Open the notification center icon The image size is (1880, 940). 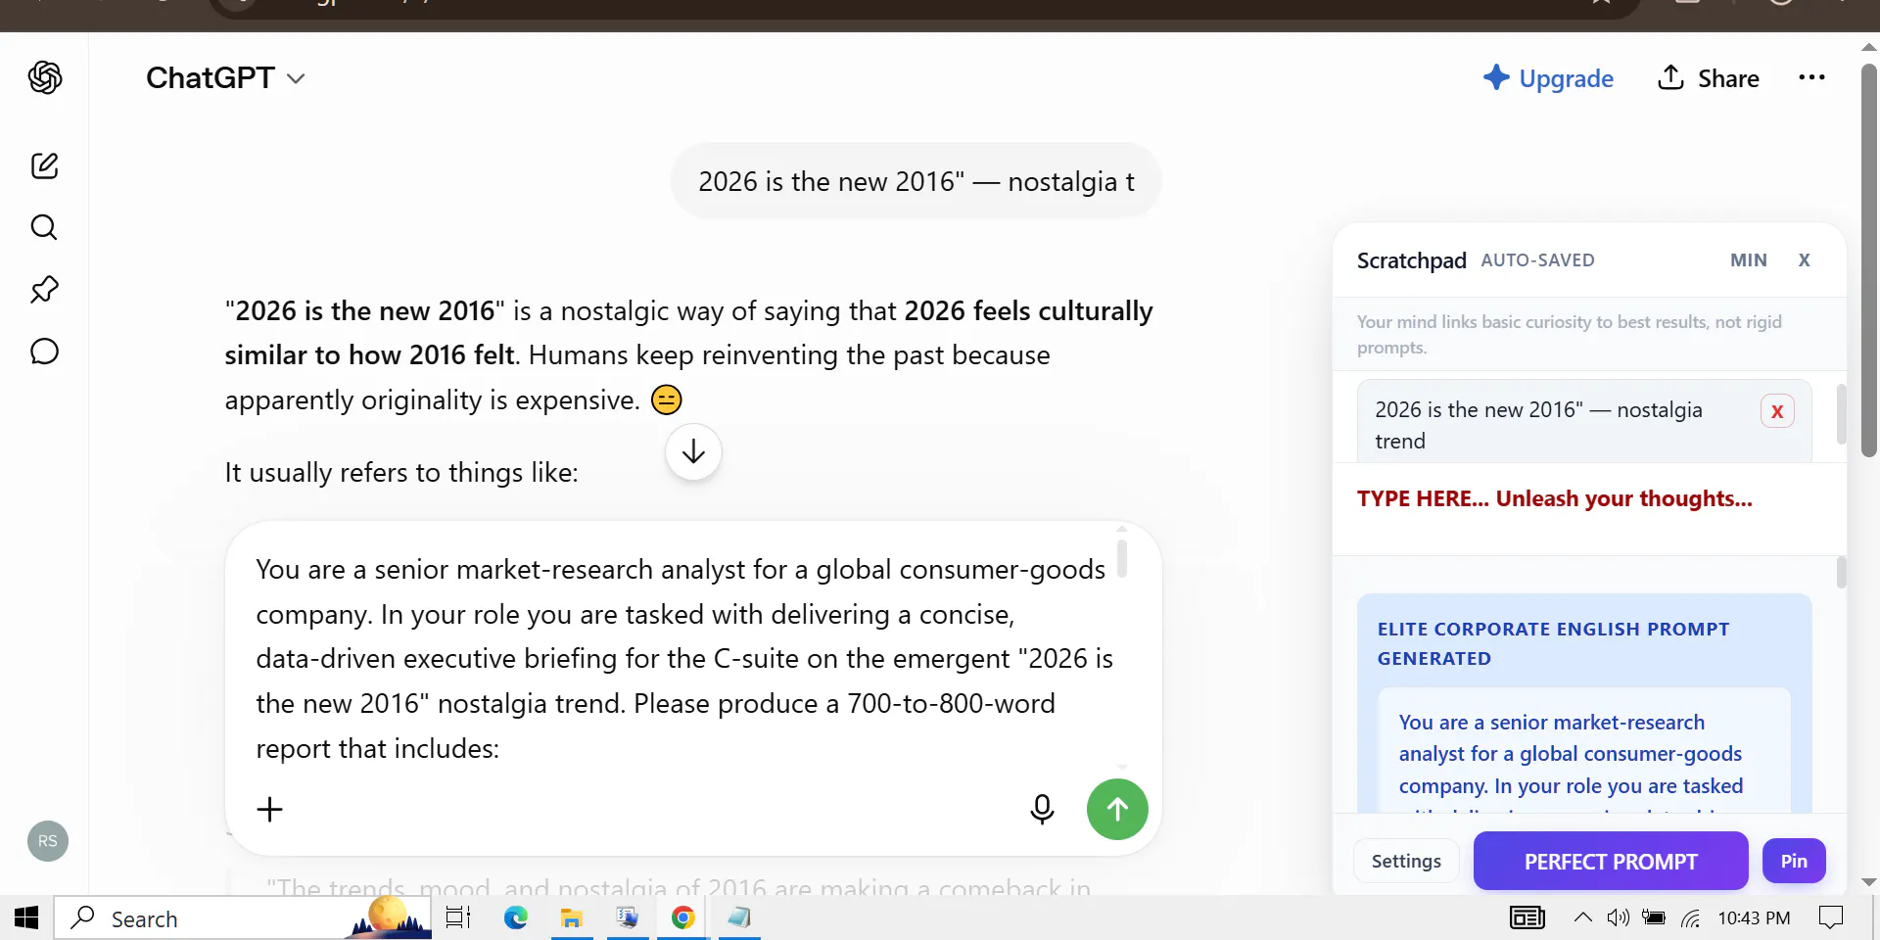[x=1830, y=917]
